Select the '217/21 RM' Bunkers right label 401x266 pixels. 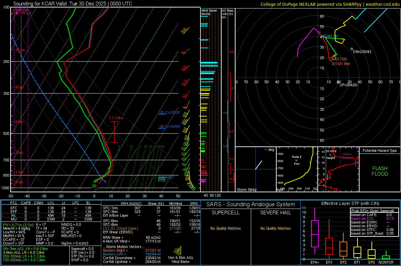click(x=341, y=64)
